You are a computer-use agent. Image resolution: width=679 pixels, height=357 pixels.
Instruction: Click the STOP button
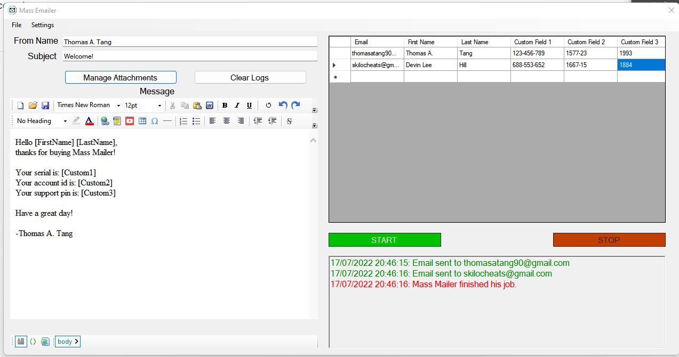tap(609, 240)
